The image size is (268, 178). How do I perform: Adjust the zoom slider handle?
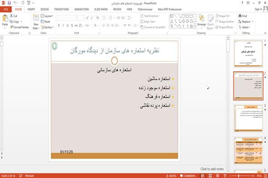tap(239, 176)
